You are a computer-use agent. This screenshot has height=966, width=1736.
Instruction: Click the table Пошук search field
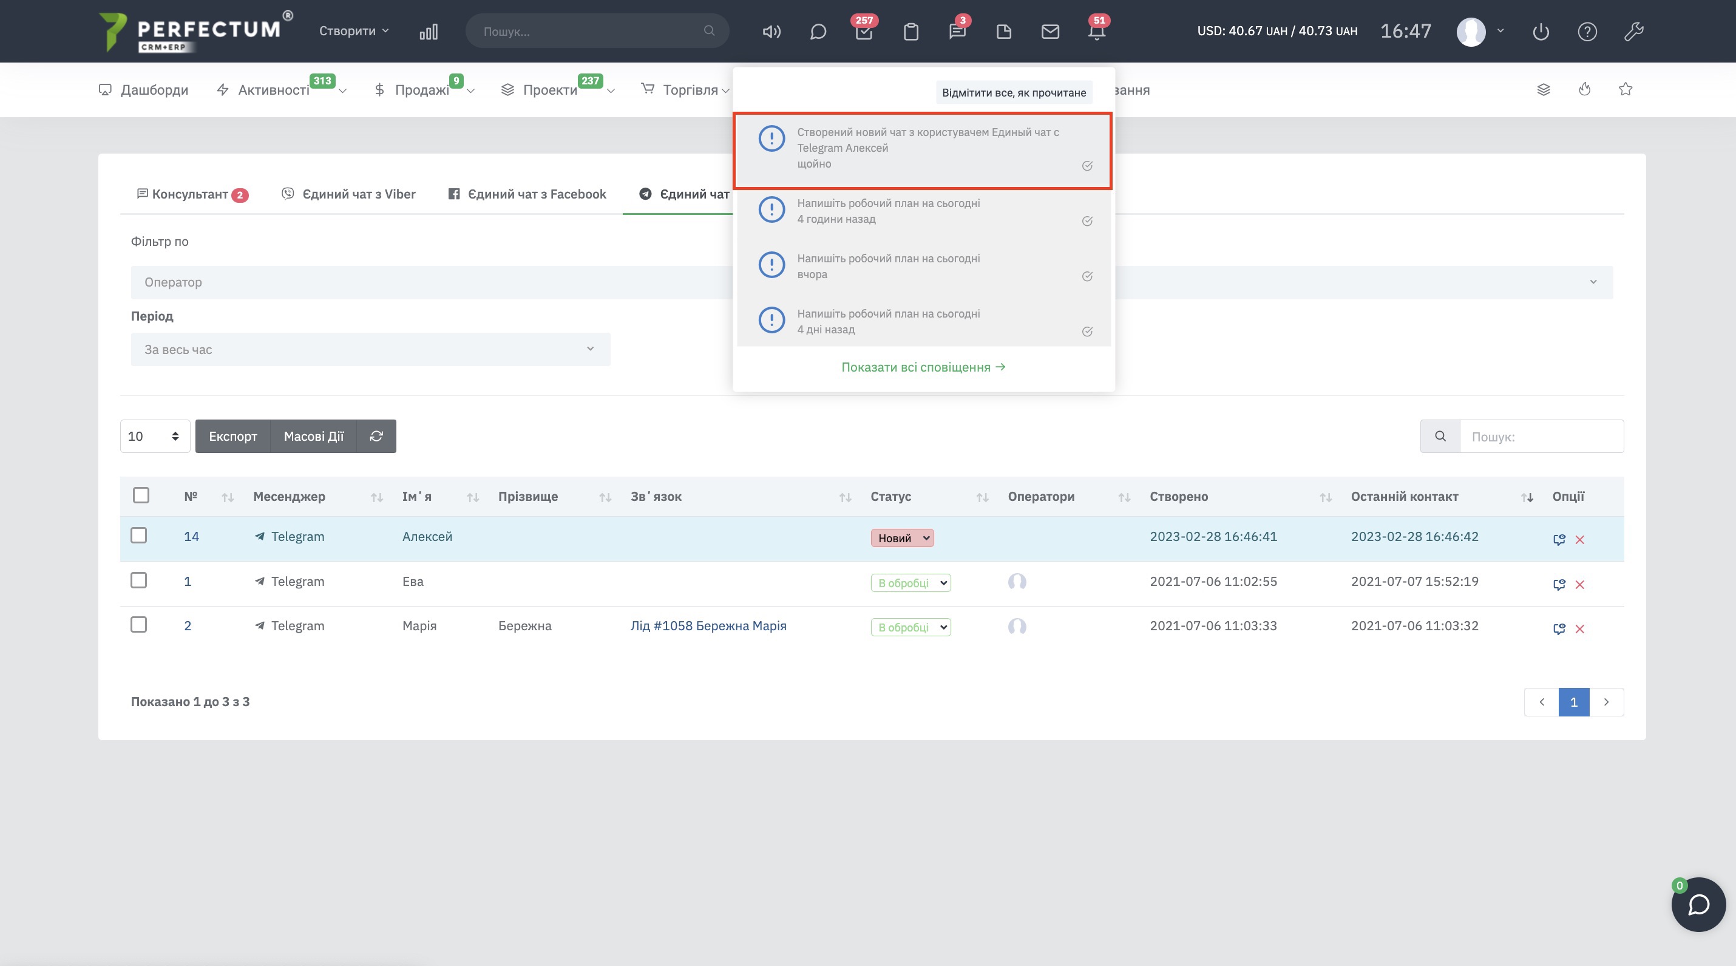pos(1542,436)
